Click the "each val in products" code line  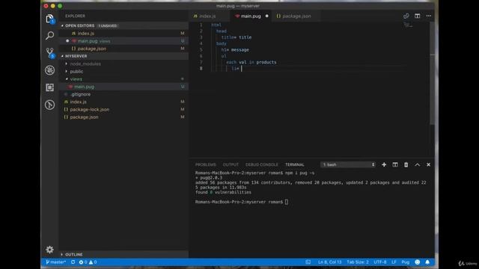click(x=251, y=62)
